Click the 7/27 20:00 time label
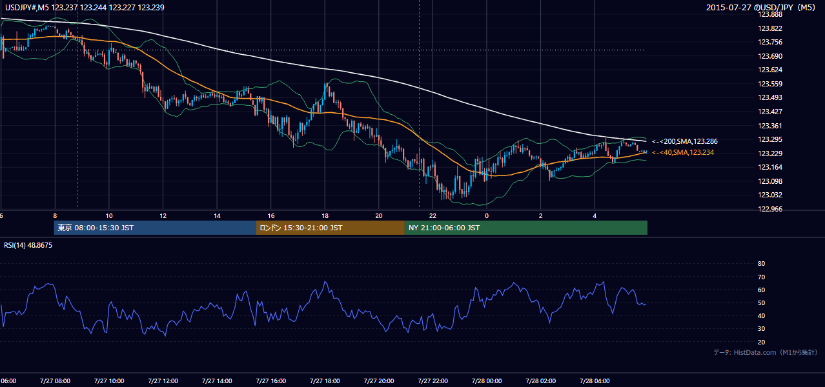 (378, 381)
